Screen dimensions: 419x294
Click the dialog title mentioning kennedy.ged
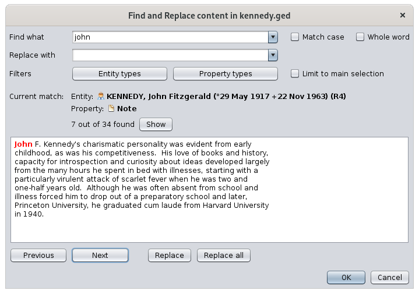pos(209,16)
